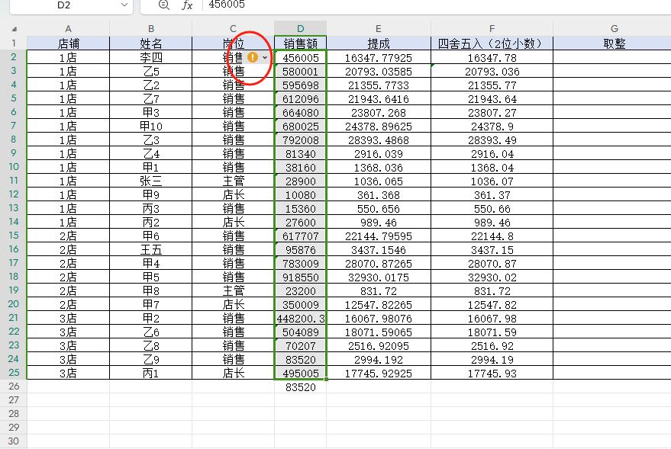Select 主管 cell in 张三 row
Screen dimensions: 671x449
tap(234, 181)
